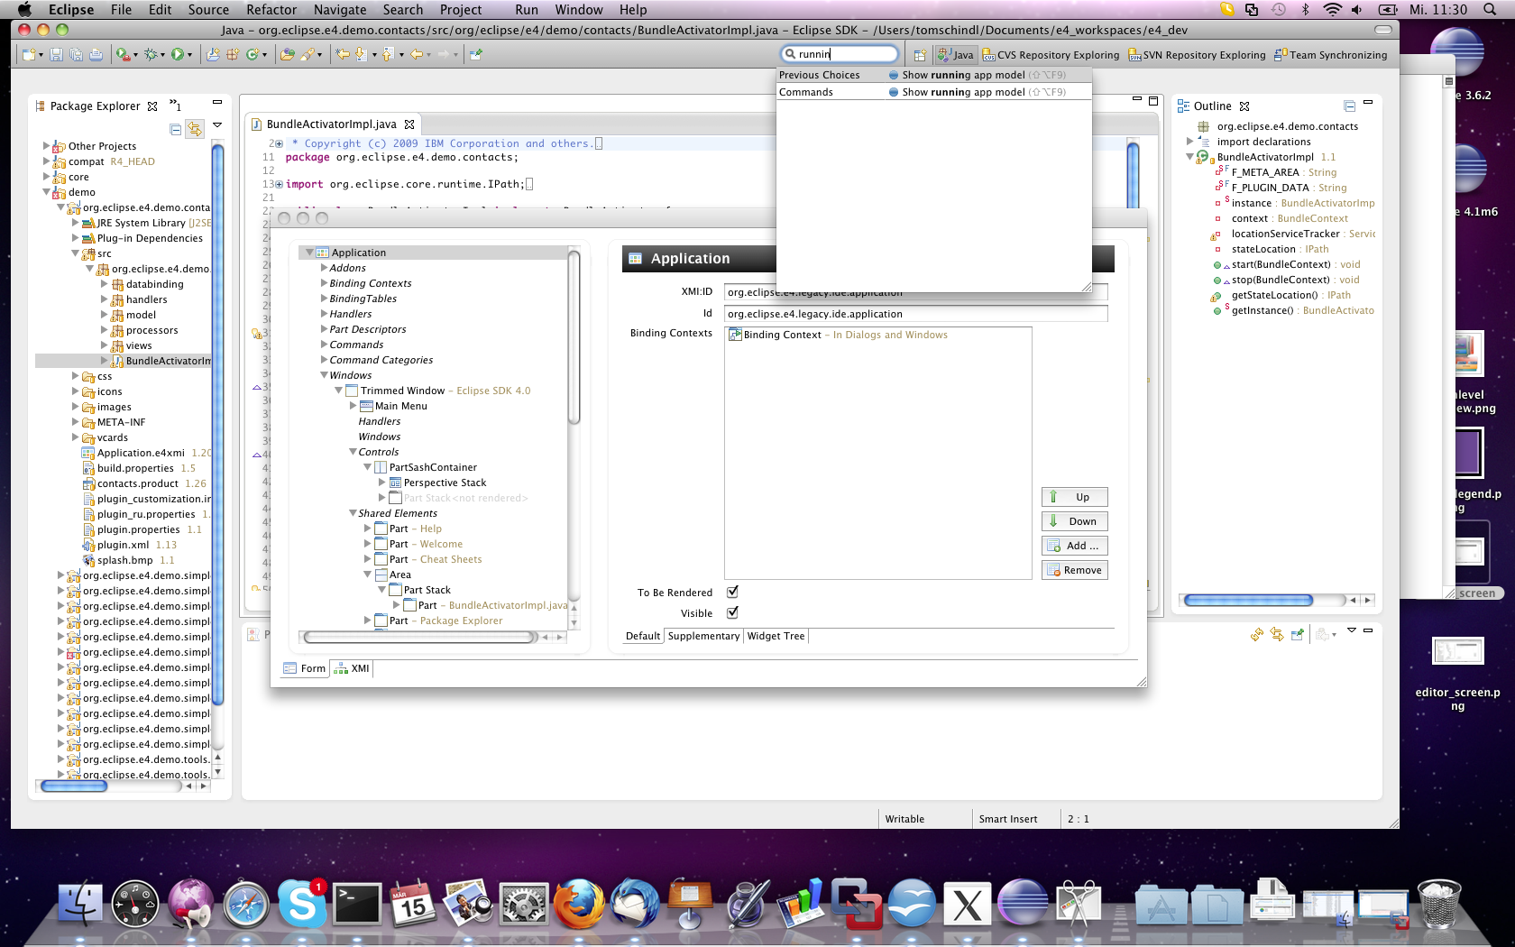This screenshot has height=947, width=1515.
Task: Click the Open Perspective icon
Action: click(919, 55)
